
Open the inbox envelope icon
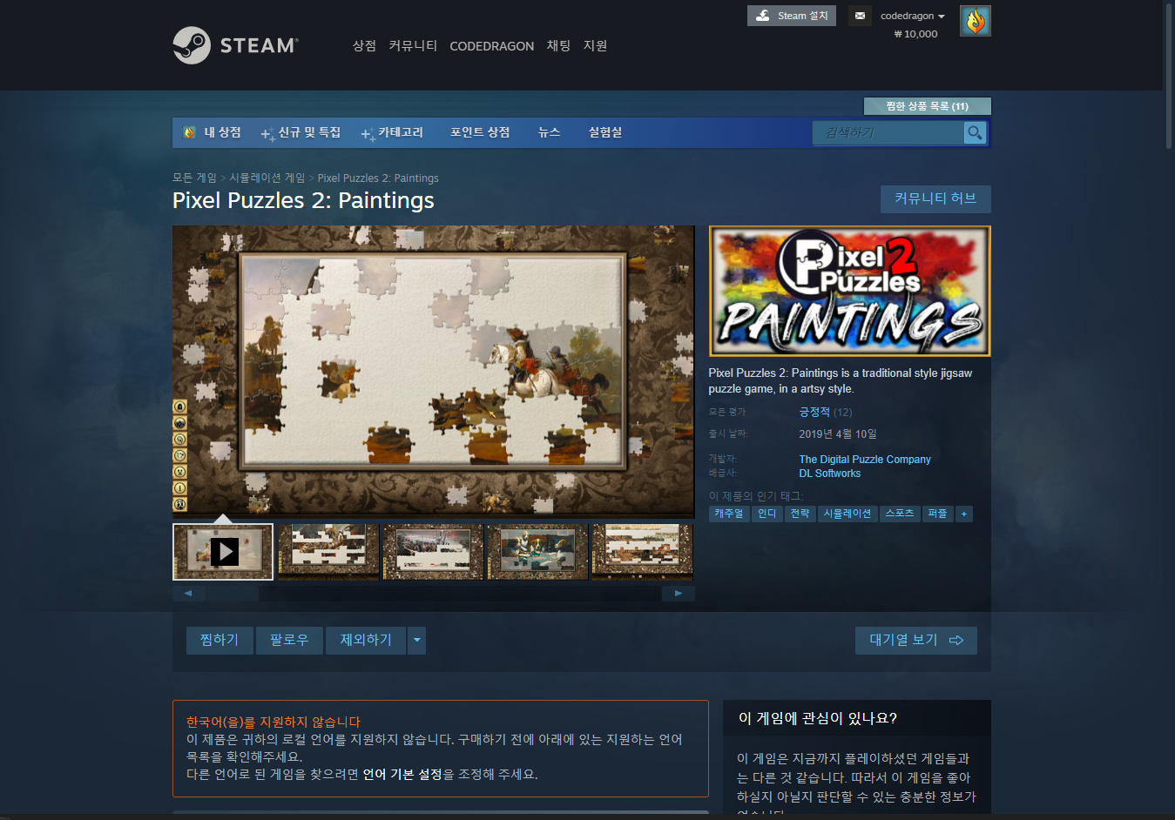(860, 16)
